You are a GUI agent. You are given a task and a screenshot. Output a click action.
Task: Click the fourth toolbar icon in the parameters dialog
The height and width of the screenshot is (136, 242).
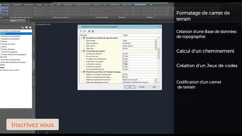pyautogui.click(x=93, y=31)
